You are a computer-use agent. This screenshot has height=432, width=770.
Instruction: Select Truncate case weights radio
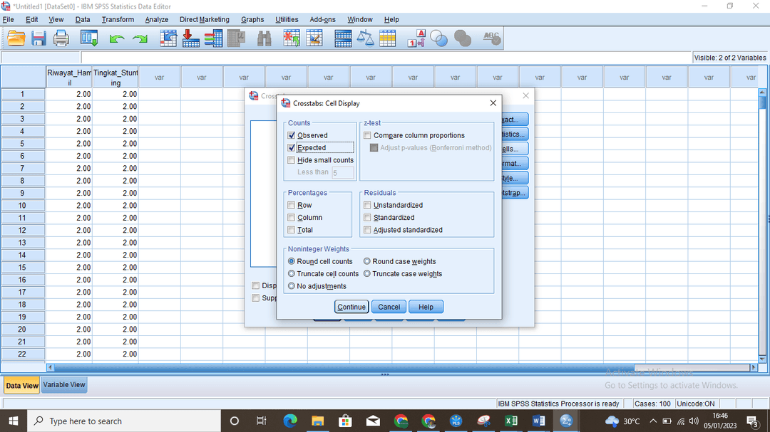(x=367, y=273)
